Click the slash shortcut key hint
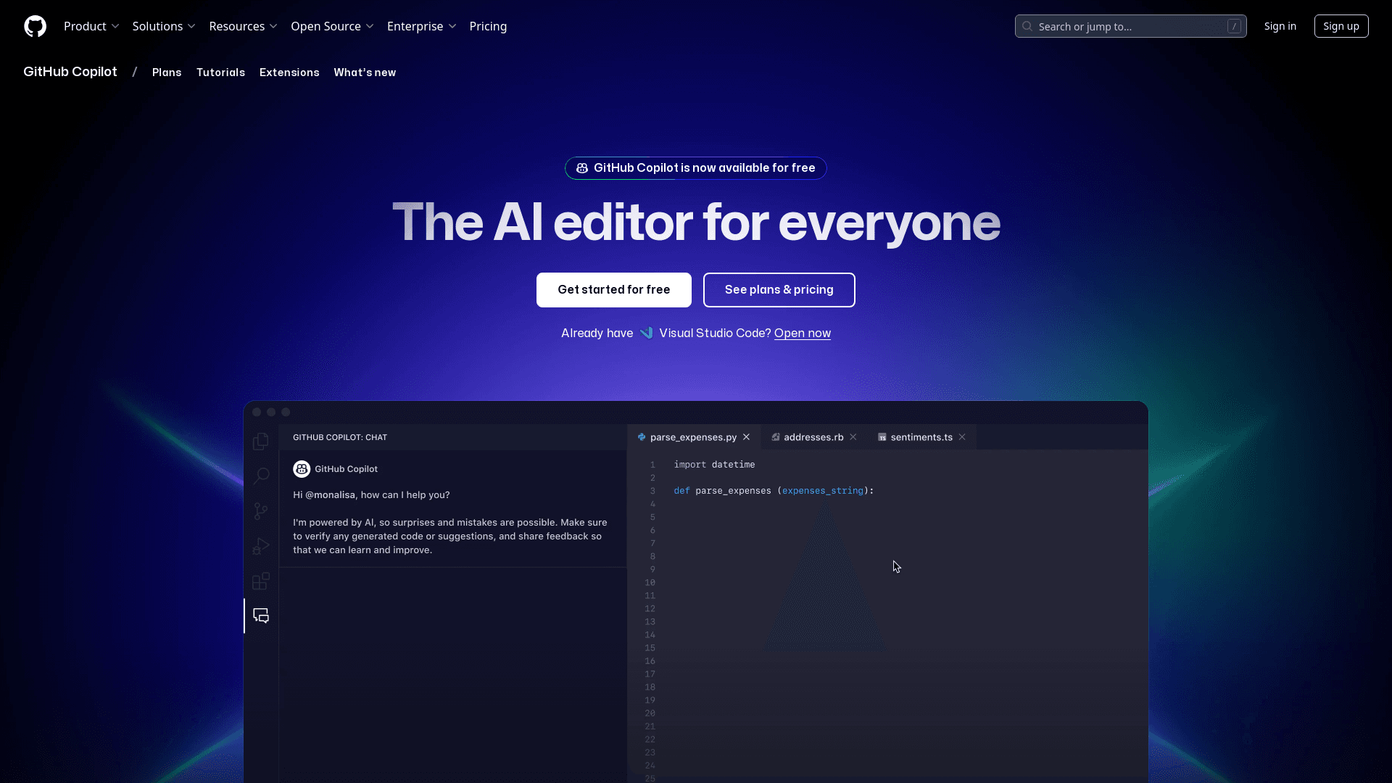The image size is (1392, 783). click(x=1234, y=26)
